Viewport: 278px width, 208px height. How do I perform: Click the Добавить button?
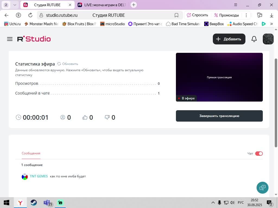229,39
